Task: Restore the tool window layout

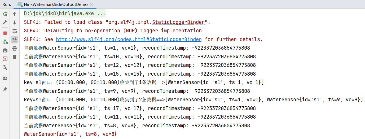Action: coord(5,79)
